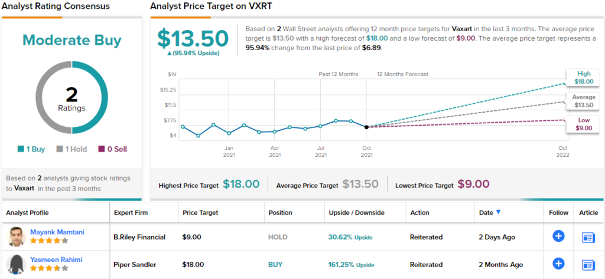This screenshot has width=605, height=279.
Task: Select the High $18.00 forecast label
Action: point(582,77)
